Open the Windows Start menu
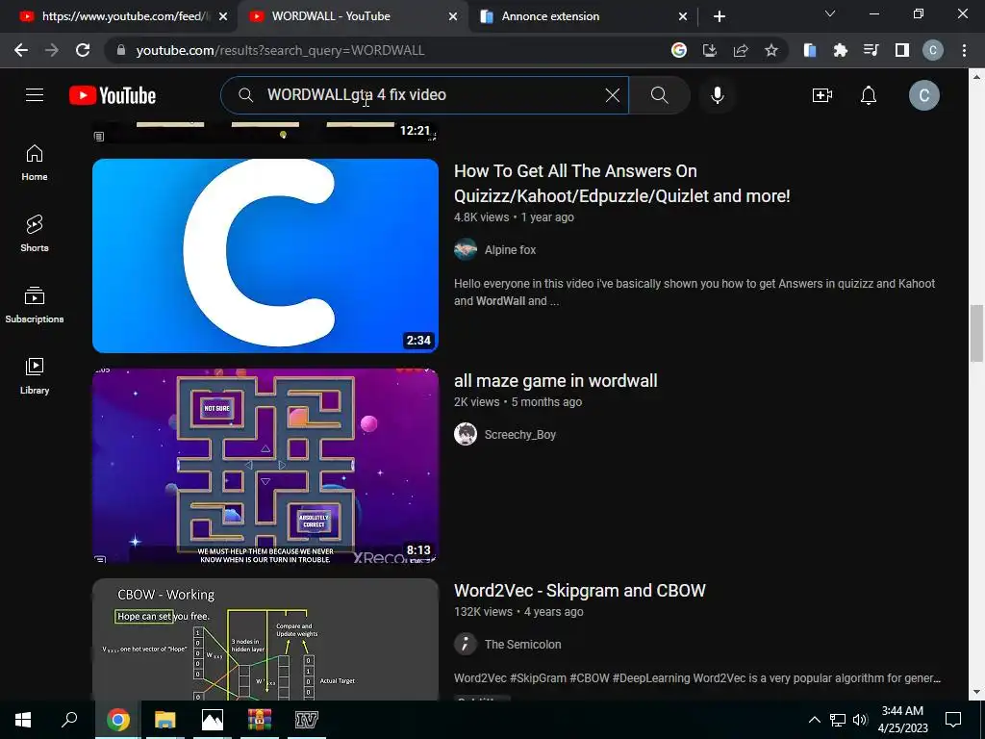Viewport: 985px width, 739px height. tap(23, 720)
